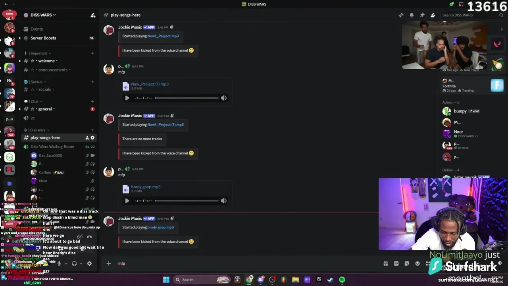
Task: Open Spotify from the taskbar
Action: (x=342, y=280)
